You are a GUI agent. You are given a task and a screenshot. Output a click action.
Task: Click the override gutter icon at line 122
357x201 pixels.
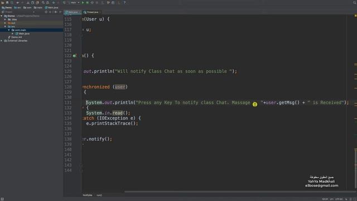(x=74, y=56)
